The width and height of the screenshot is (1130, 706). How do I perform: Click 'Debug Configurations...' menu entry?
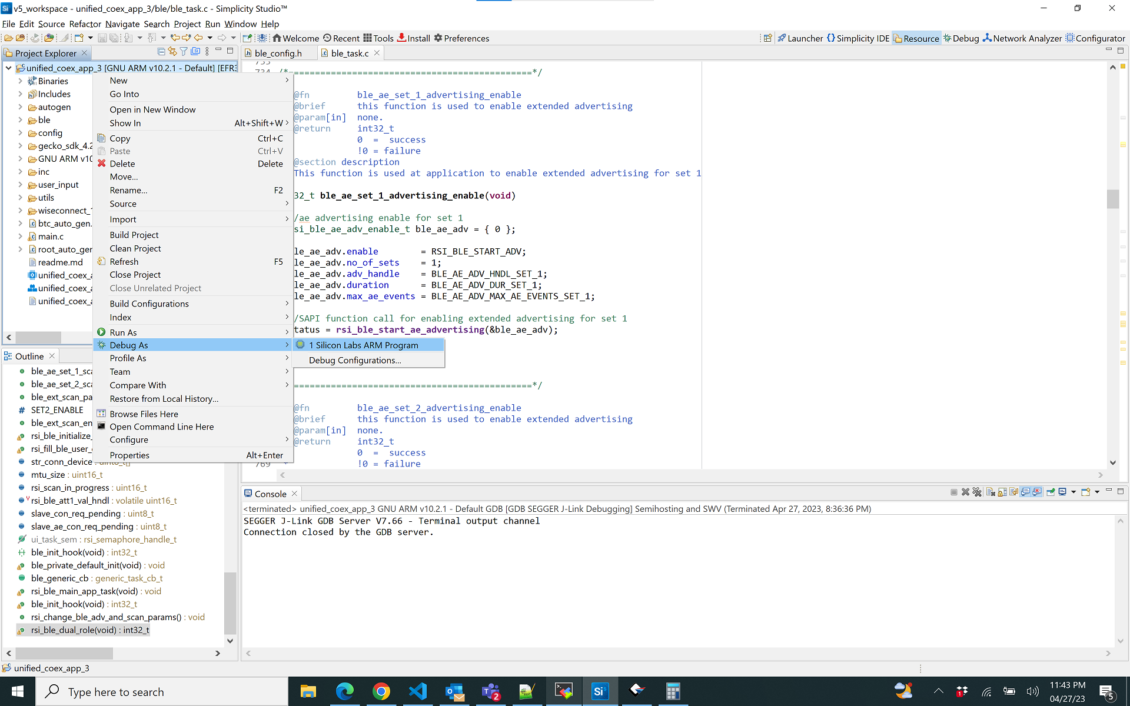pos(355,360)
